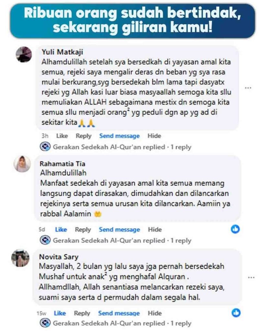This screenshot has height=331, width=265.
Task: Click Gerakan Sedekah logo under Rahamatia's comment
Action: click(x=45, y=240)
